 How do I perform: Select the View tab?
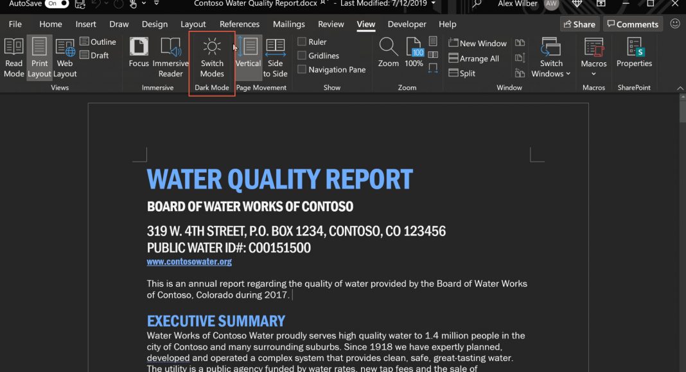click(x=365, y=24)
